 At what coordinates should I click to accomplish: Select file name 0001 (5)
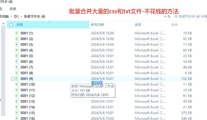[x=27, y=56]
